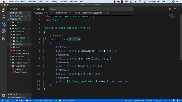Open the Explorer view in activity bar
Viewport: 182px width, 102px height.
(x=3, y=10)
